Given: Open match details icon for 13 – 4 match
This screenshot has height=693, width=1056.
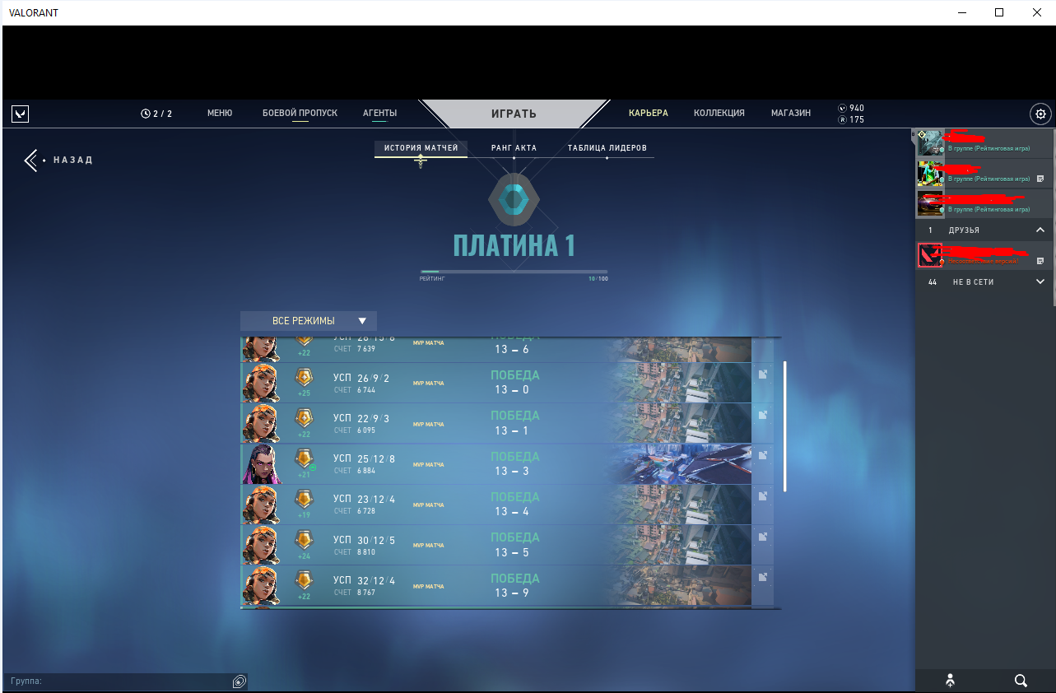Looking at the screenshot, I should [x=763, y=496].
